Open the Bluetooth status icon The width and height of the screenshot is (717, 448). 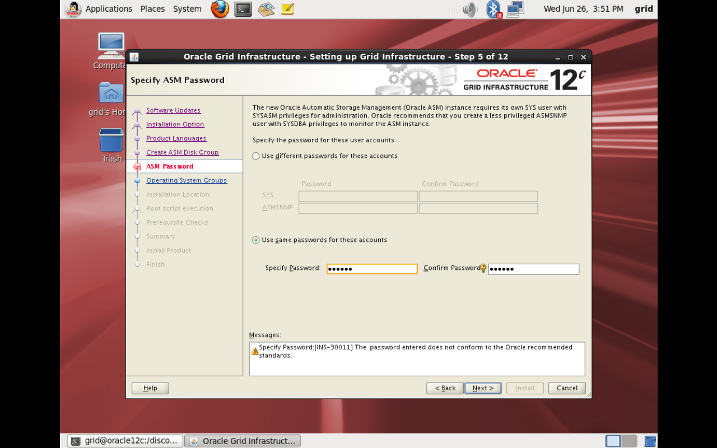[493, 9]
